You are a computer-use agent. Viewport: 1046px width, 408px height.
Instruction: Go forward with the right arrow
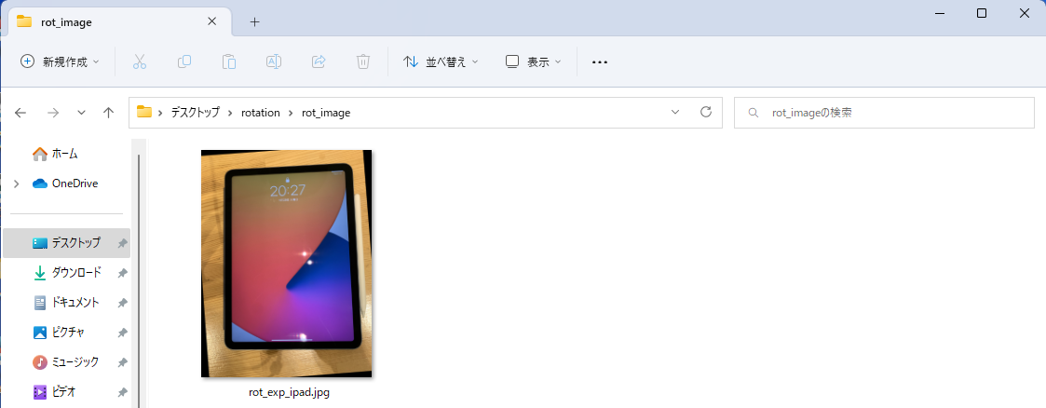pos(53,113)
